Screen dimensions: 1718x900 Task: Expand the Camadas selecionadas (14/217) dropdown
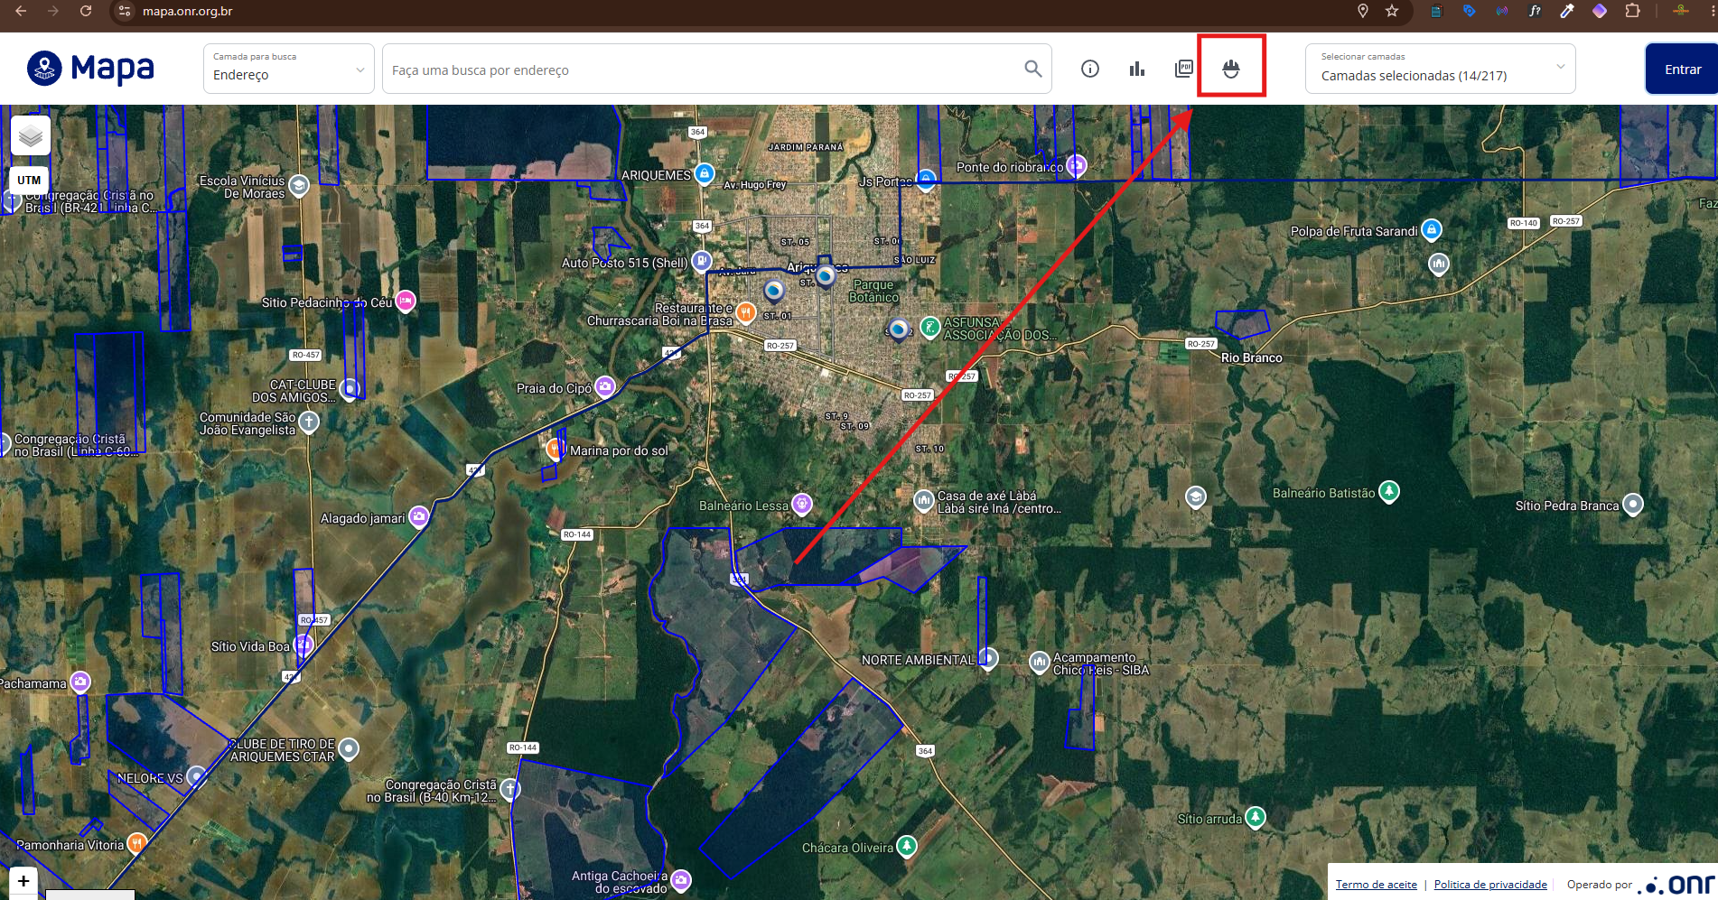tap(1440, 69)
